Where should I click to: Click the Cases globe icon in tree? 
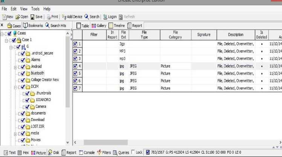coord(15,33)
